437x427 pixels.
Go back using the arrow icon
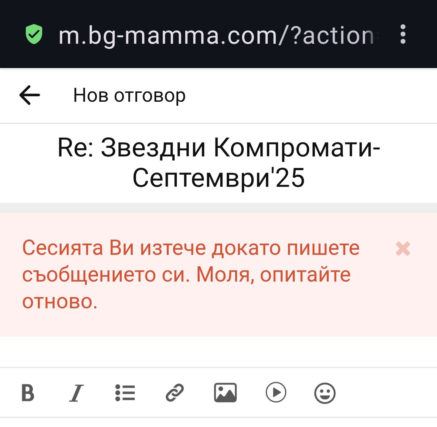point(30,95)
